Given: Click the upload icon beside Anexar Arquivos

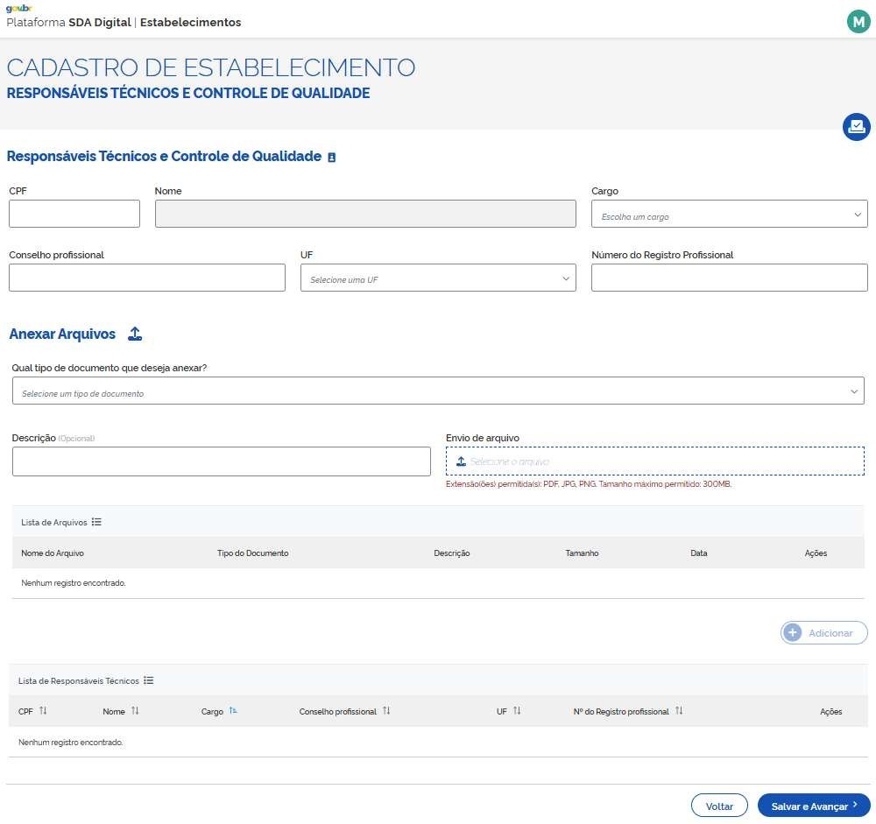Looking at the screenshot, I should pos(135,334).
